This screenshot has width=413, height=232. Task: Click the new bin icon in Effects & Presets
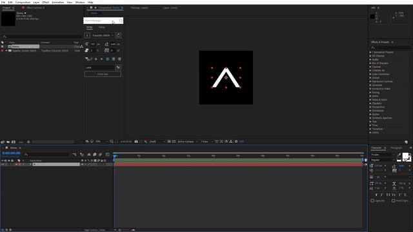[406, 142]
